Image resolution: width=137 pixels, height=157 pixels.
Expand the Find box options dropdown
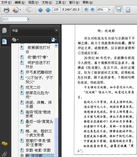click(x=28, y=19)
